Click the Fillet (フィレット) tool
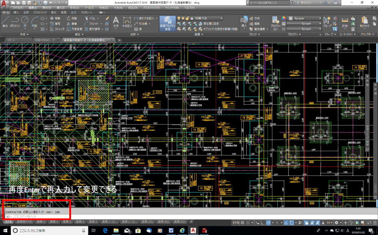The image size is (378, 235). point(92,23)
